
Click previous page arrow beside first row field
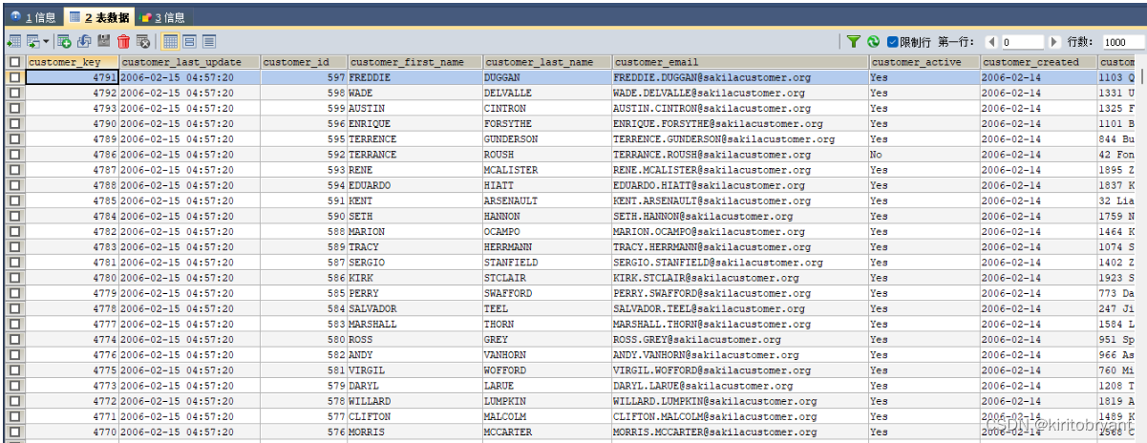[990, 42]
